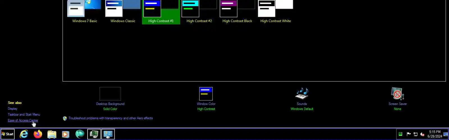Open the Screen Saver icon
Image resolution: width=449 pixels, height=140 pixels.
[x=398, y=94]
